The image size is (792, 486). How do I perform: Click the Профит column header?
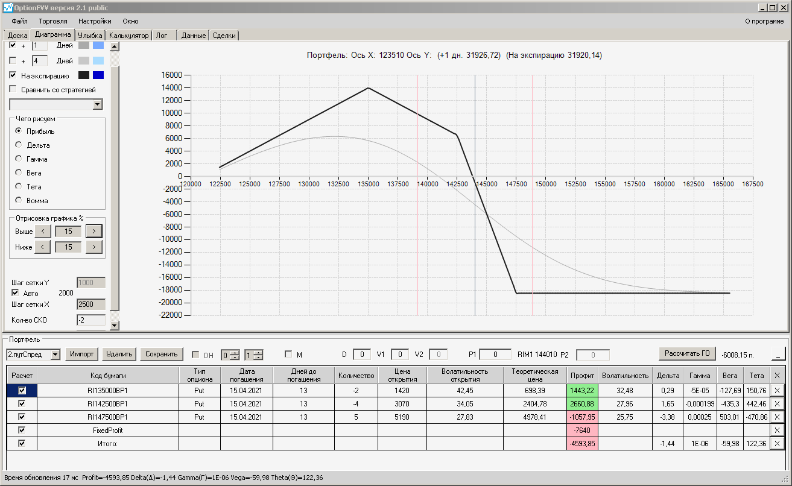(583, 375)
